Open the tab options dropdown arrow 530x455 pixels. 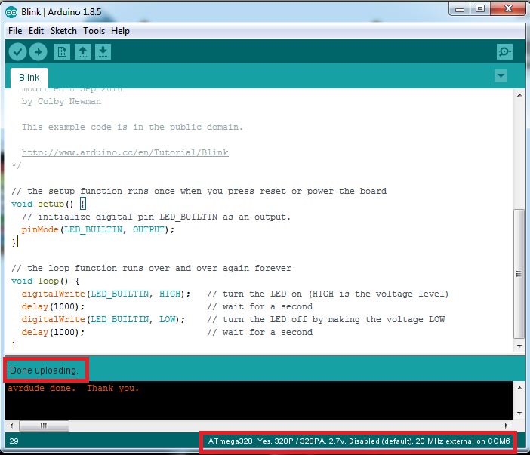(x=501, y=75)
